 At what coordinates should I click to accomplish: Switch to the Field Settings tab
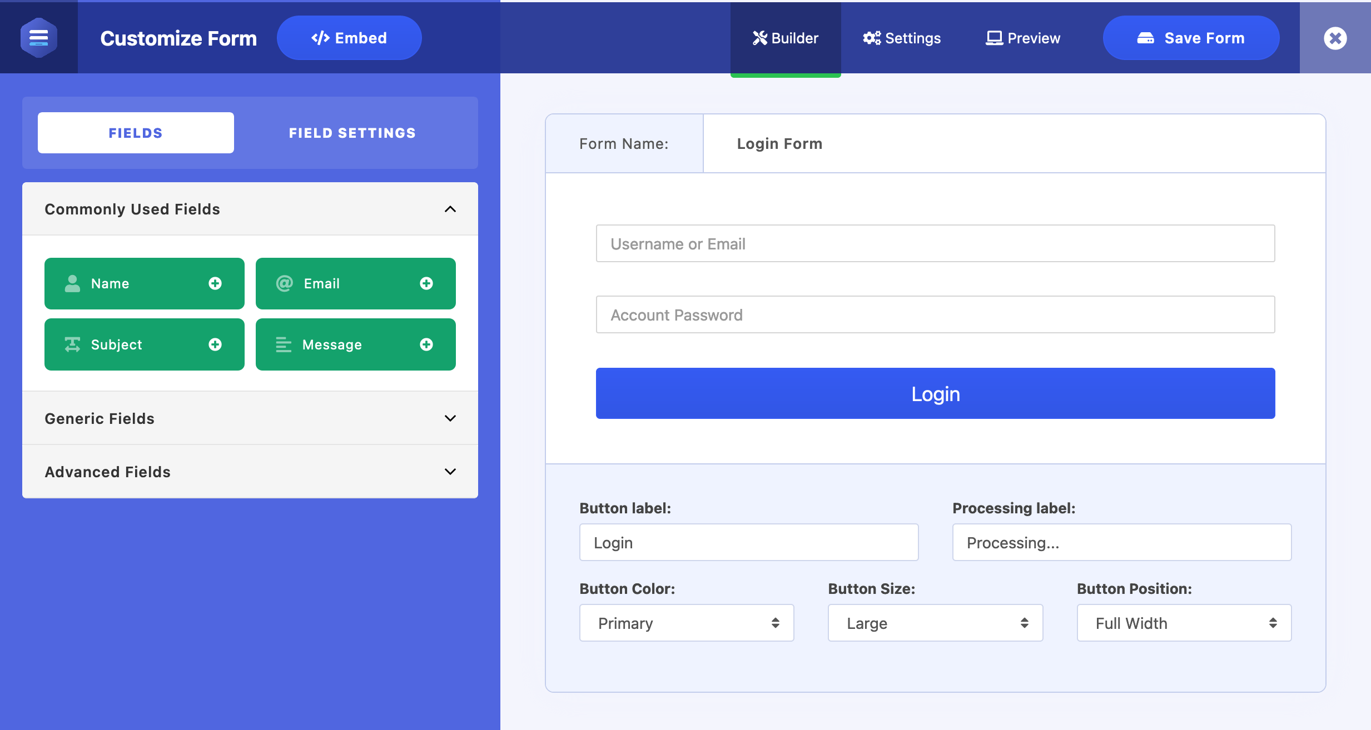(352, 133)
